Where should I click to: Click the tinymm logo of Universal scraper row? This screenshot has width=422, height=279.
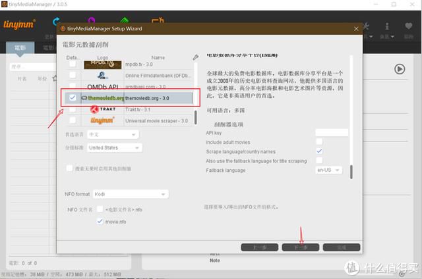tap(103, 120)
